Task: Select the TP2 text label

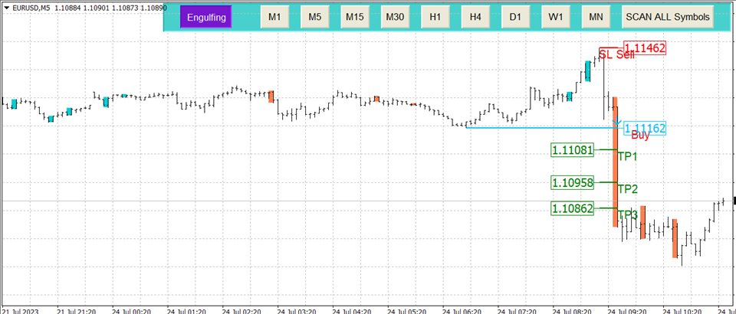Action: click(x=628, y=188)
